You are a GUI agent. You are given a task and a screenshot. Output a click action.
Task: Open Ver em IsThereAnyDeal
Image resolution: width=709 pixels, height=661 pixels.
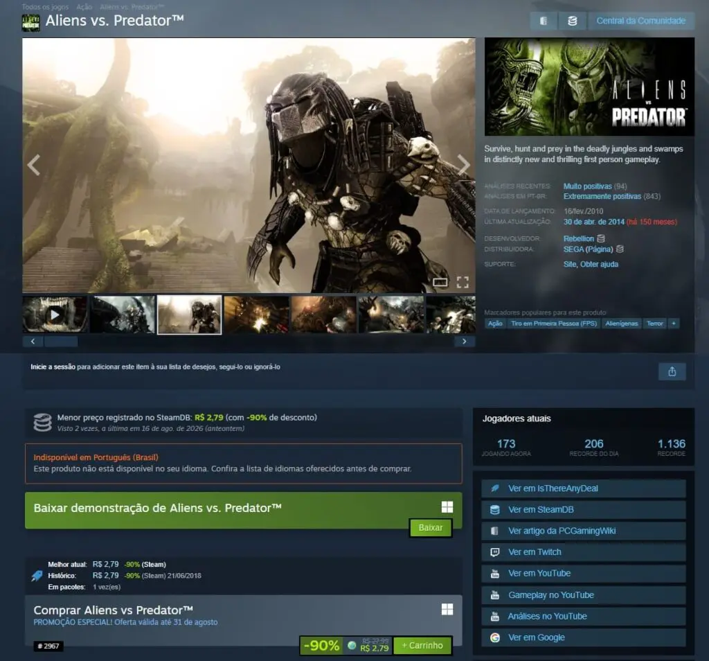tap(583, 488)
